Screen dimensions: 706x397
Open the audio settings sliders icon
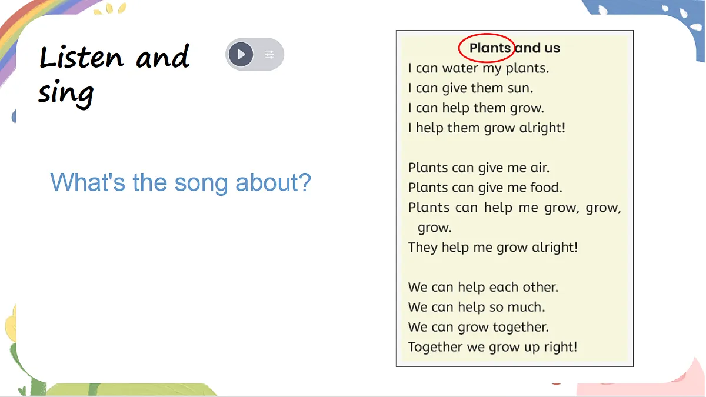coord(269,55)
